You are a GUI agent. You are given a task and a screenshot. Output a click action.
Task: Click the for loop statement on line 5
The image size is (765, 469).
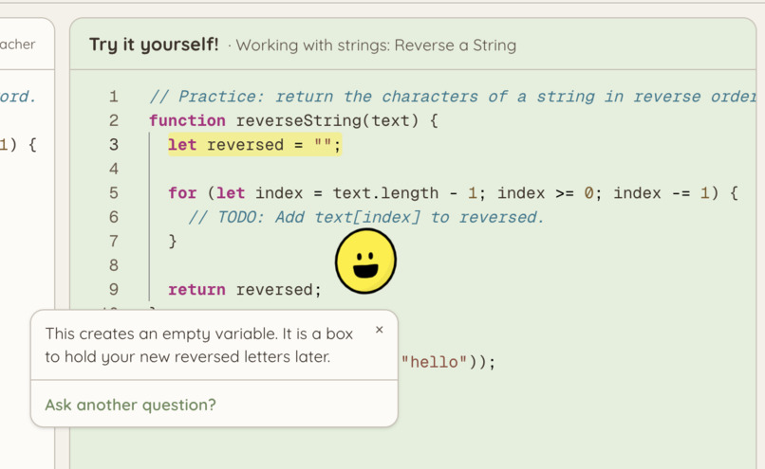click(454, 193)
